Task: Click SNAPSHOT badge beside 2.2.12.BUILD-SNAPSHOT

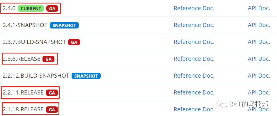Action: click(86, 76)
